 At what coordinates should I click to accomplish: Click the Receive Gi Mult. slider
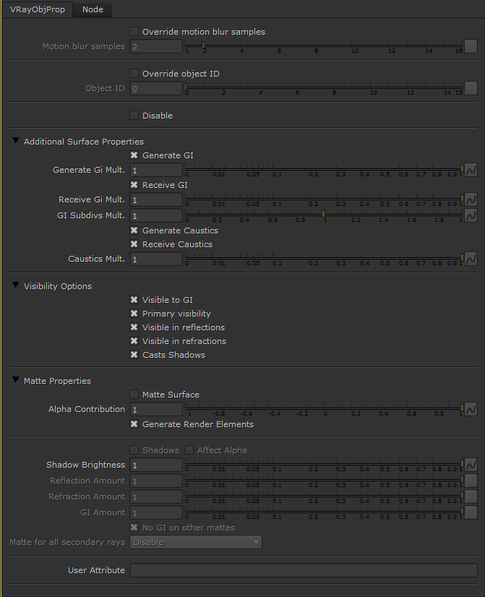pos(324,199)
